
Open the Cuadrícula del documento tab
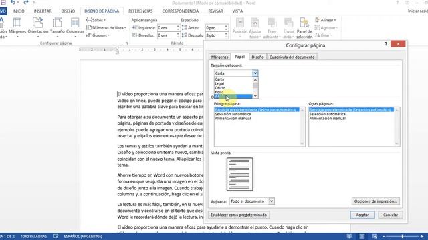click(x=292, y=57)
